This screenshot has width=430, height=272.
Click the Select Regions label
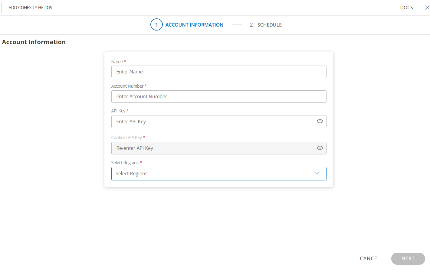pyautogui.click(x=125, y=163)
